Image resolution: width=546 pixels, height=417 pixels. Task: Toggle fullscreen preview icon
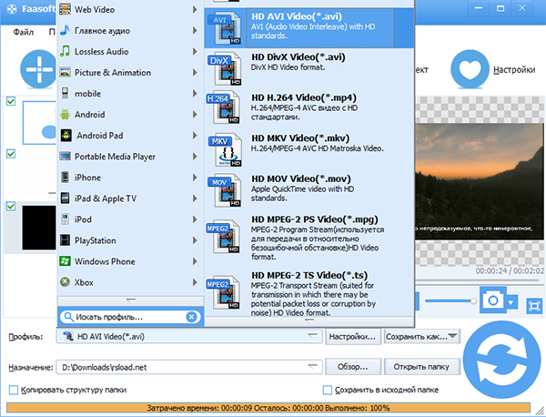pyautogui.click(x=534, y=306)
